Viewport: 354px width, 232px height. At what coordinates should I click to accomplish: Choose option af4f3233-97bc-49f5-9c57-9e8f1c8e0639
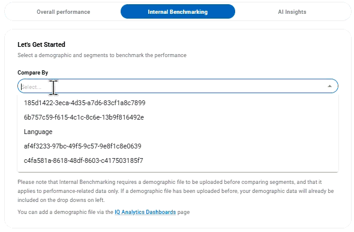(x=178, y=146)
